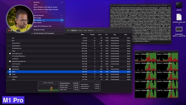Click the Terminal window running xcodebuild

pyautogui.click(x=140, y=24)
